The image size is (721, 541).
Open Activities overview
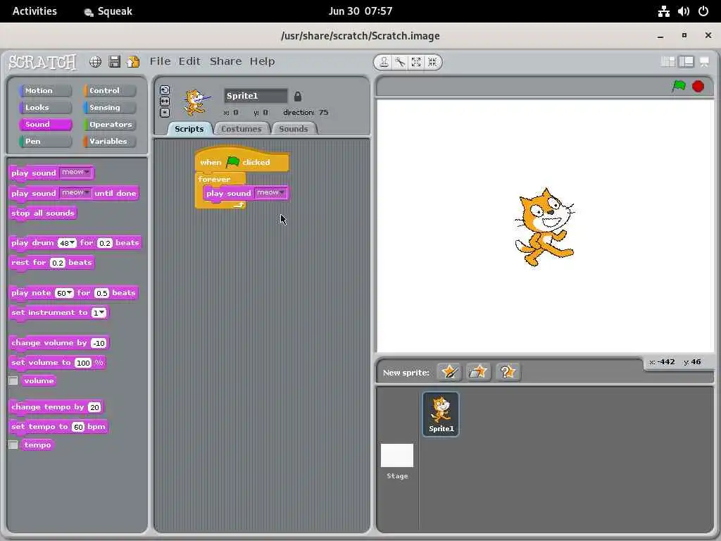coord(35,11)
